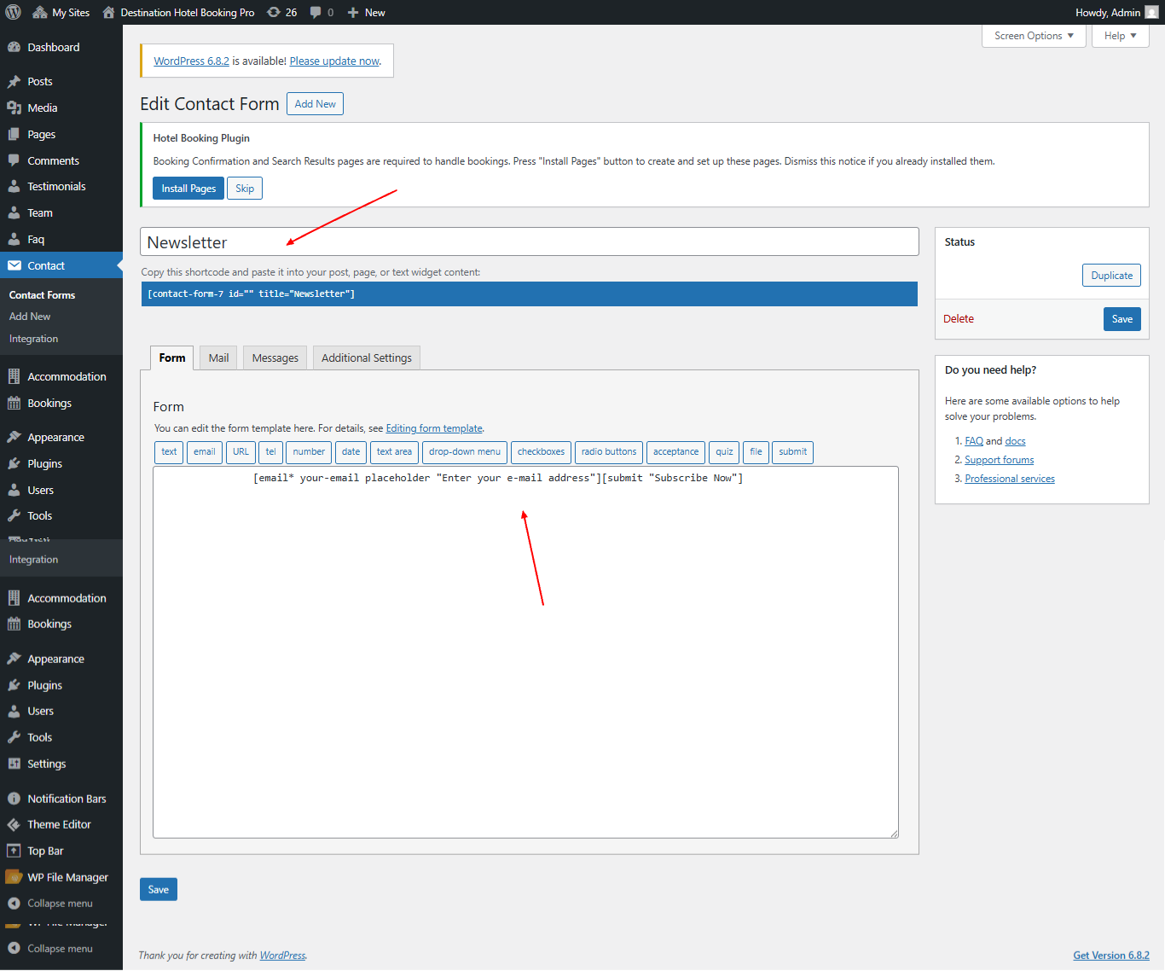Click the Faq person icon
This screenshot has width=1165, height=971.
14,239
